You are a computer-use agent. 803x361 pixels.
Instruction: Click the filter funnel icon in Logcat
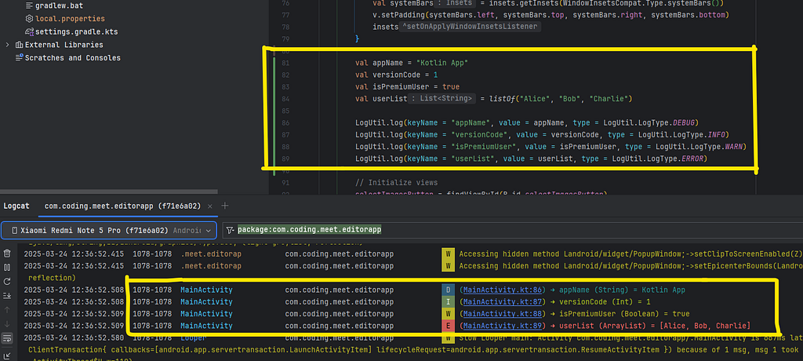pos(231,230)
